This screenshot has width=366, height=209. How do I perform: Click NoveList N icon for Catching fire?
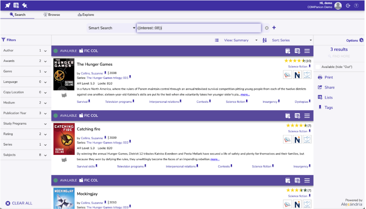tap(297, 139)
